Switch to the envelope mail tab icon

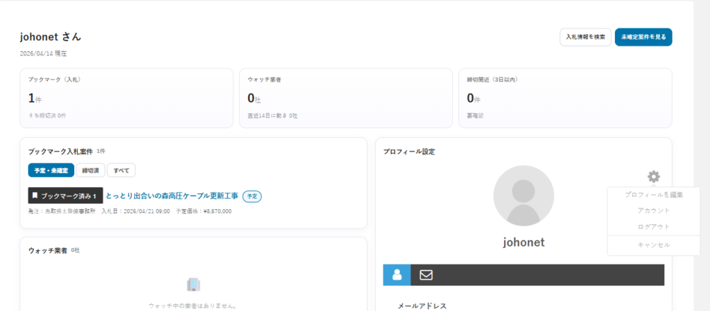click(426, 275)
